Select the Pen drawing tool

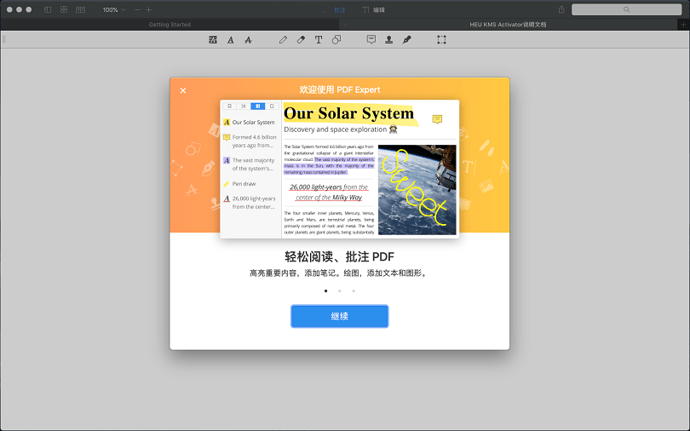(x=283, y=40)
